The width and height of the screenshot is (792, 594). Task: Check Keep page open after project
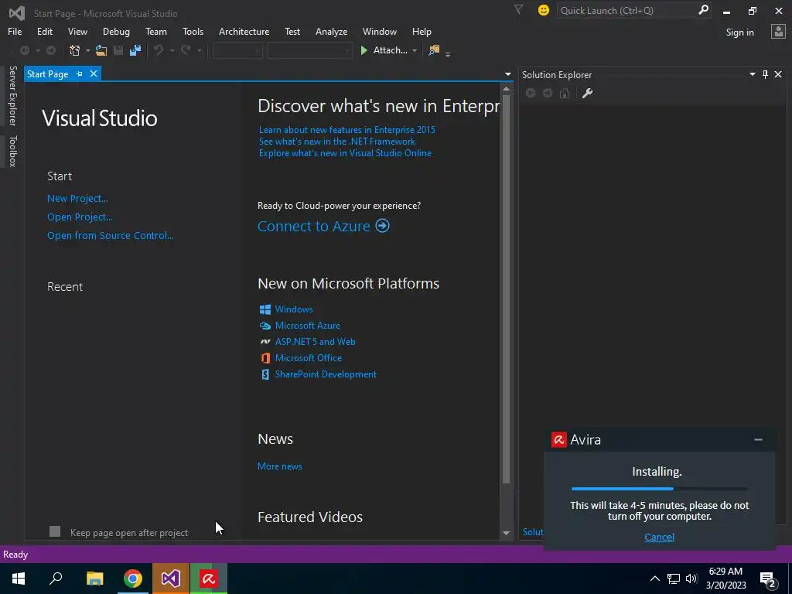55,531
